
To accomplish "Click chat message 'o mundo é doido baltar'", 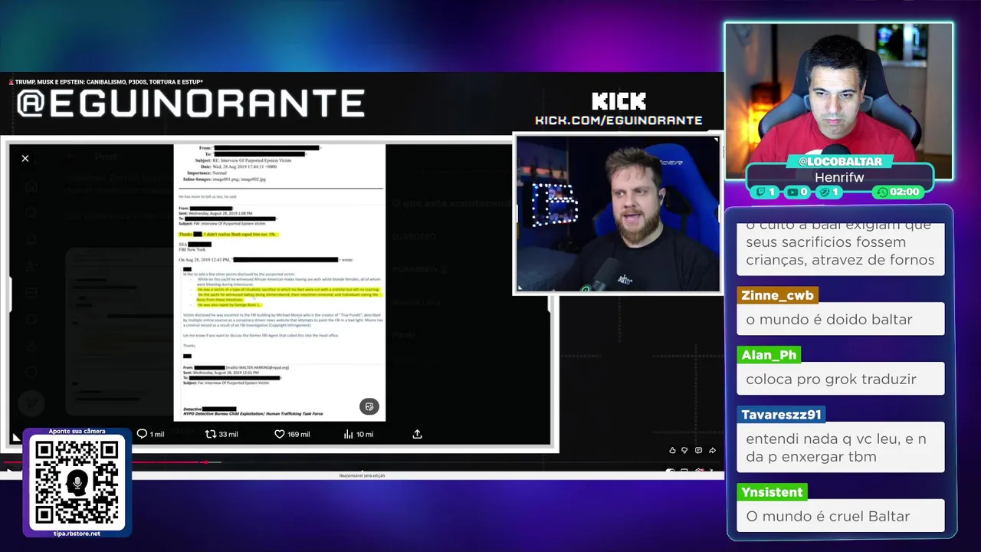I will (x=840, y=319).
